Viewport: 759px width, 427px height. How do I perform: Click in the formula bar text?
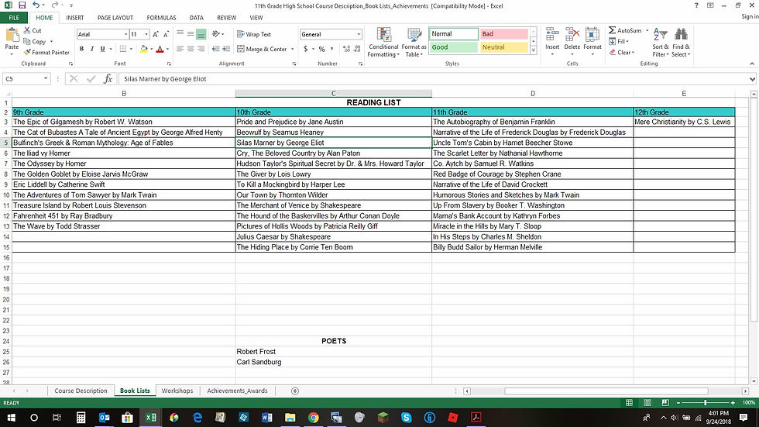point(165,78)
